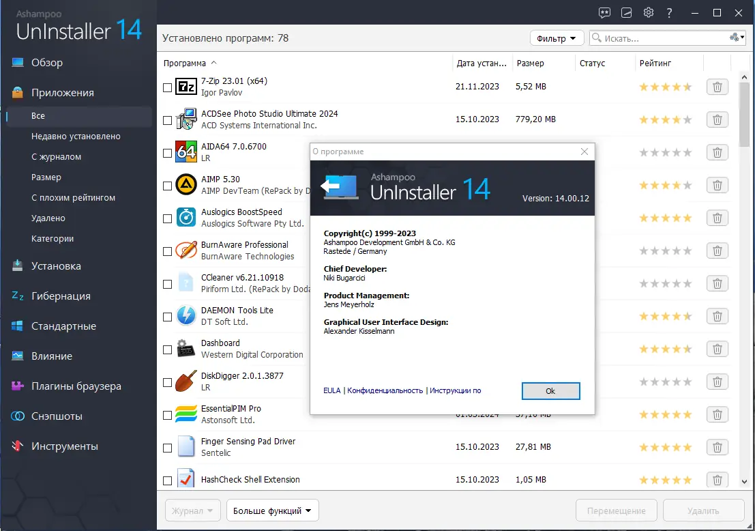The width and height of the screenshot is (755, 531).
Task: Open the EULA link
Action: click(331, 391)
